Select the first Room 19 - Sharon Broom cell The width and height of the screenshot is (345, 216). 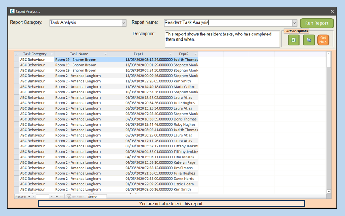[81, 60]
